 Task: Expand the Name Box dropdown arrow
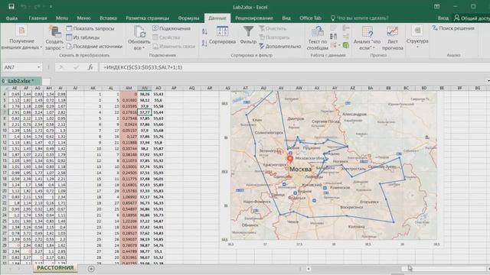pyautogui.click(x=39, y=67)
